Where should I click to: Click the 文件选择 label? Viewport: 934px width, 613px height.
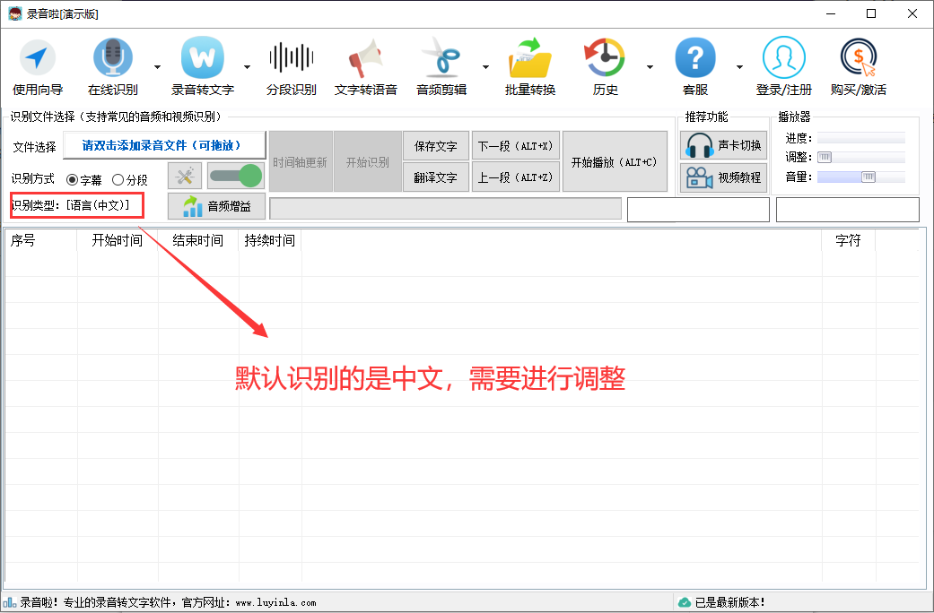pyautogui.click(x=35, y=147)
